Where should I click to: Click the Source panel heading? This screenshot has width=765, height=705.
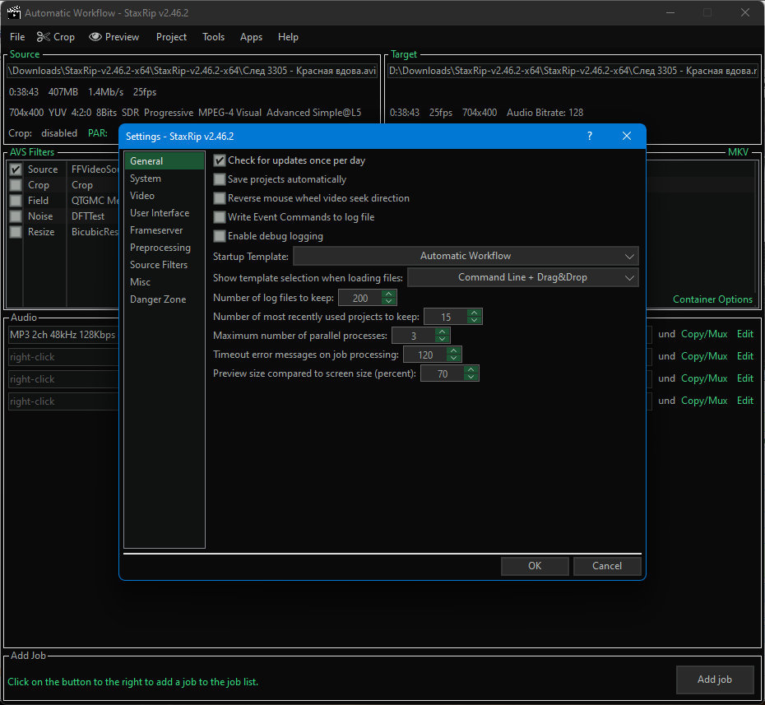click(25, 54)
